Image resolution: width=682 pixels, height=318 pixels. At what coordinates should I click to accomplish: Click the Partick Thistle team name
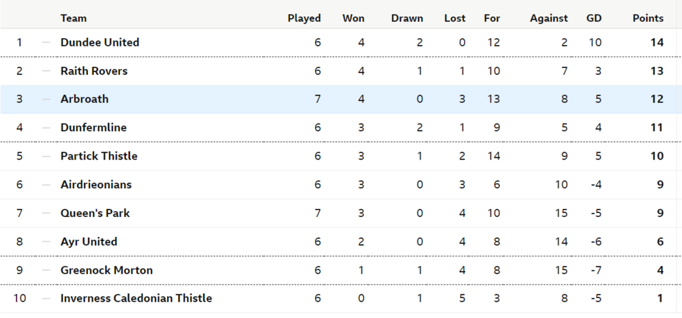(x=99, y=156)
